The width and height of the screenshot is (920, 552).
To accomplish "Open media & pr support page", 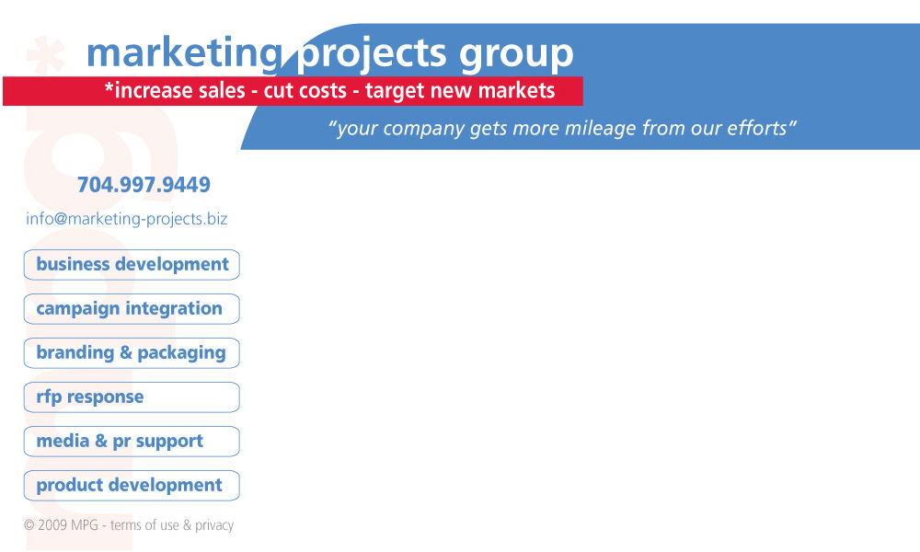I will click(x=132, y=441).
